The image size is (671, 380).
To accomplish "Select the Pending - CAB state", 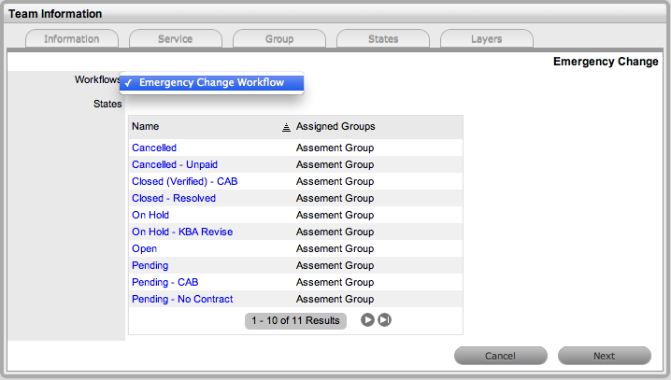I will [x=165, y=282].
